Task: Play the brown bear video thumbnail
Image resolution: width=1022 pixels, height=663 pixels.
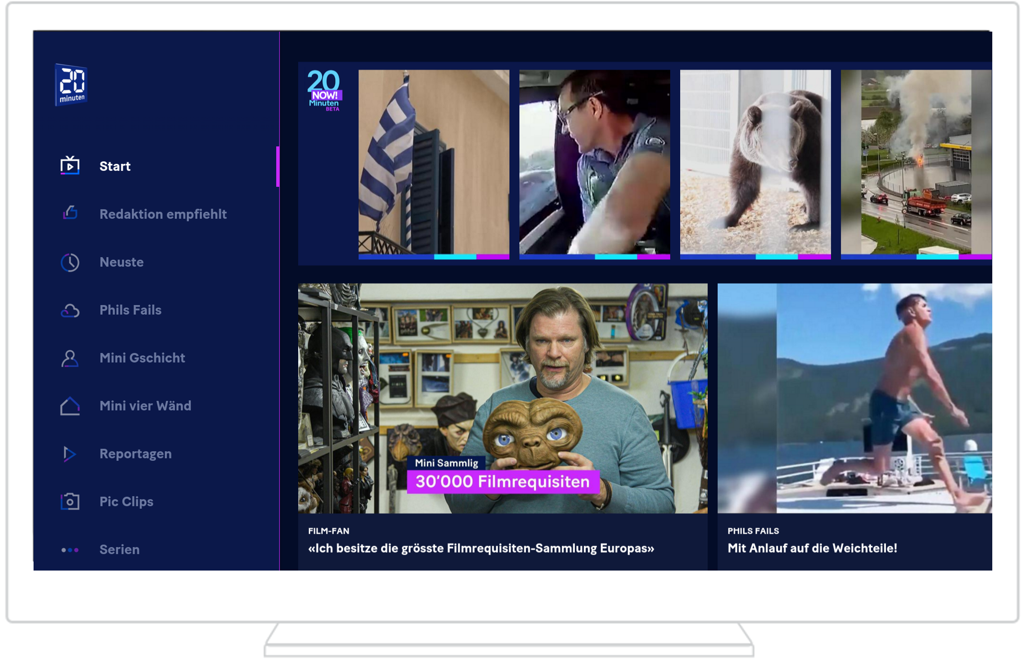Action: 755,161
